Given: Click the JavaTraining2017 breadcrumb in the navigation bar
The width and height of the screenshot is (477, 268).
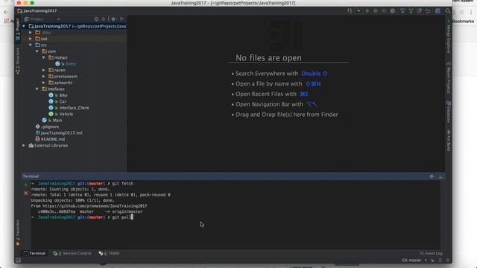Looking at the screenshot, I should [37, 10].
